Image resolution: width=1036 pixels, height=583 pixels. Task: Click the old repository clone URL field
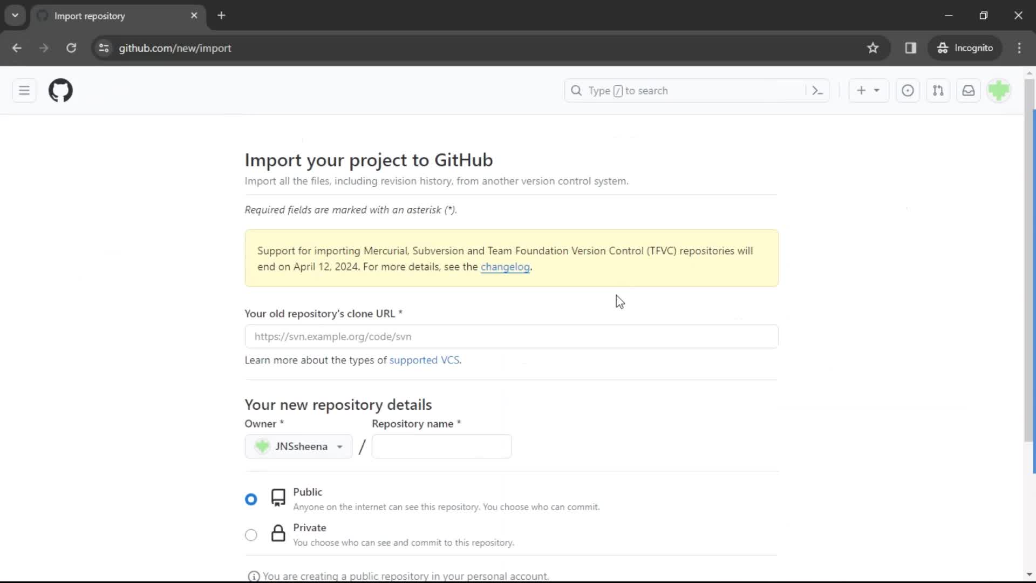[x=512, y=336]
